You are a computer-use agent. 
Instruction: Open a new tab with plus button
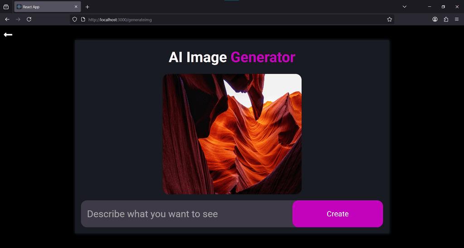[x=87, y=7]
